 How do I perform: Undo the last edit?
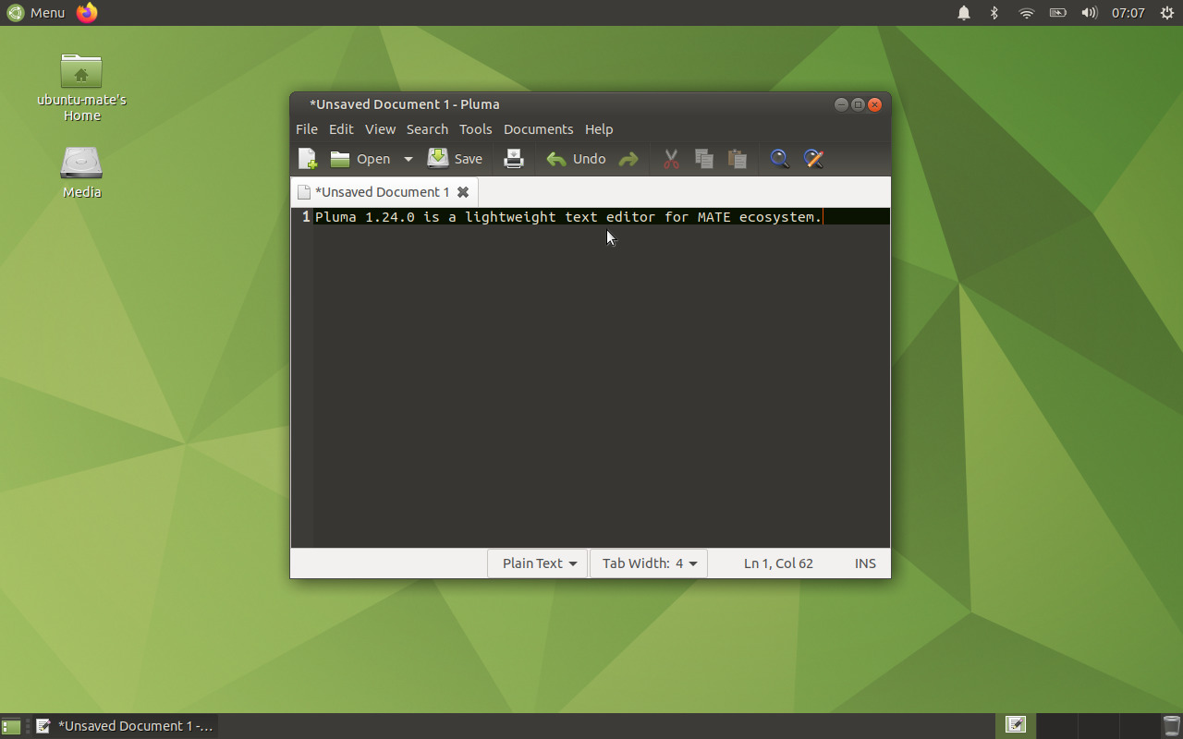click(576, 159)
